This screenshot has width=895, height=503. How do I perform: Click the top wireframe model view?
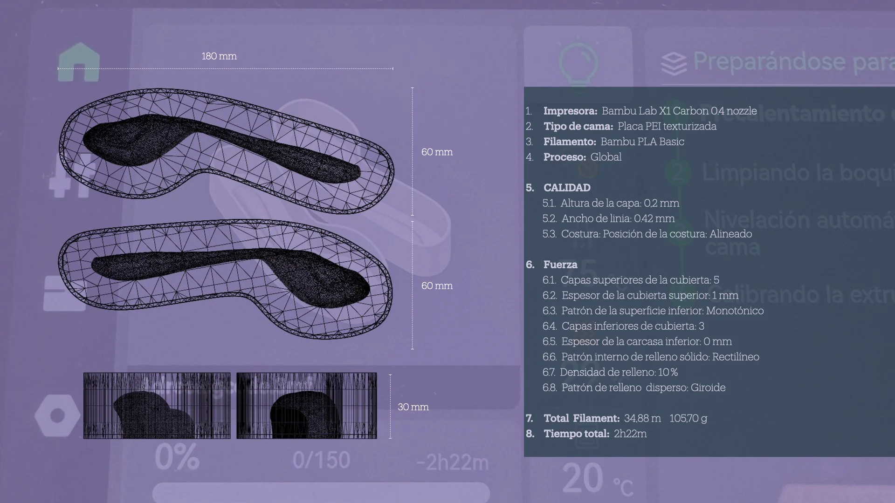click(x=226, y=150)
